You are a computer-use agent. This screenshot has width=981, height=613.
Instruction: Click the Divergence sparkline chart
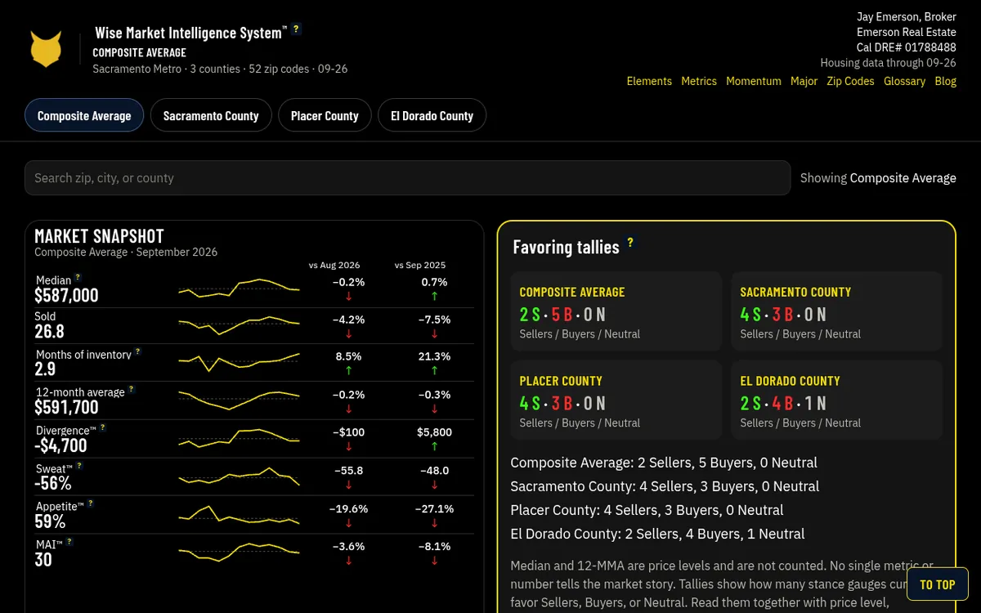pyautogui.click(x=239, y=437)
